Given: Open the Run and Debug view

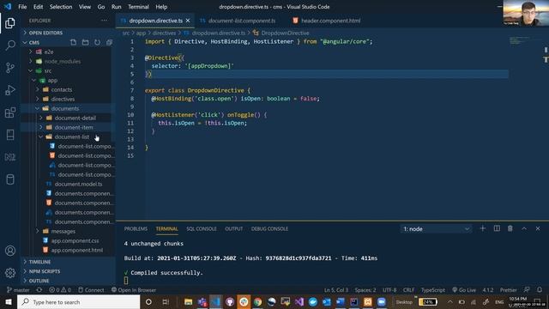Looking at the screenshot, I should [10, 90].
